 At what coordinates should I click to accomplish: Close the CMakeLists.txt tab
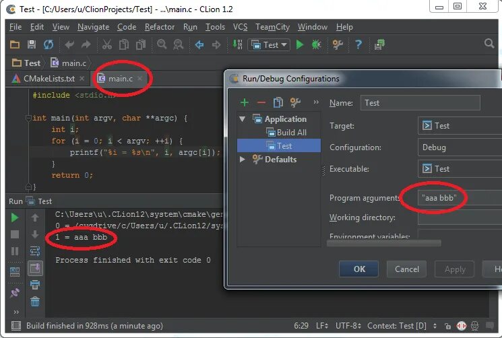click(82, 78)
